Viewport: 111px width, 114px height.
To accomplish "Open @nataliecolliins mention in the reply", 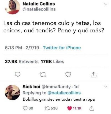I will click(x=64, y=93).
